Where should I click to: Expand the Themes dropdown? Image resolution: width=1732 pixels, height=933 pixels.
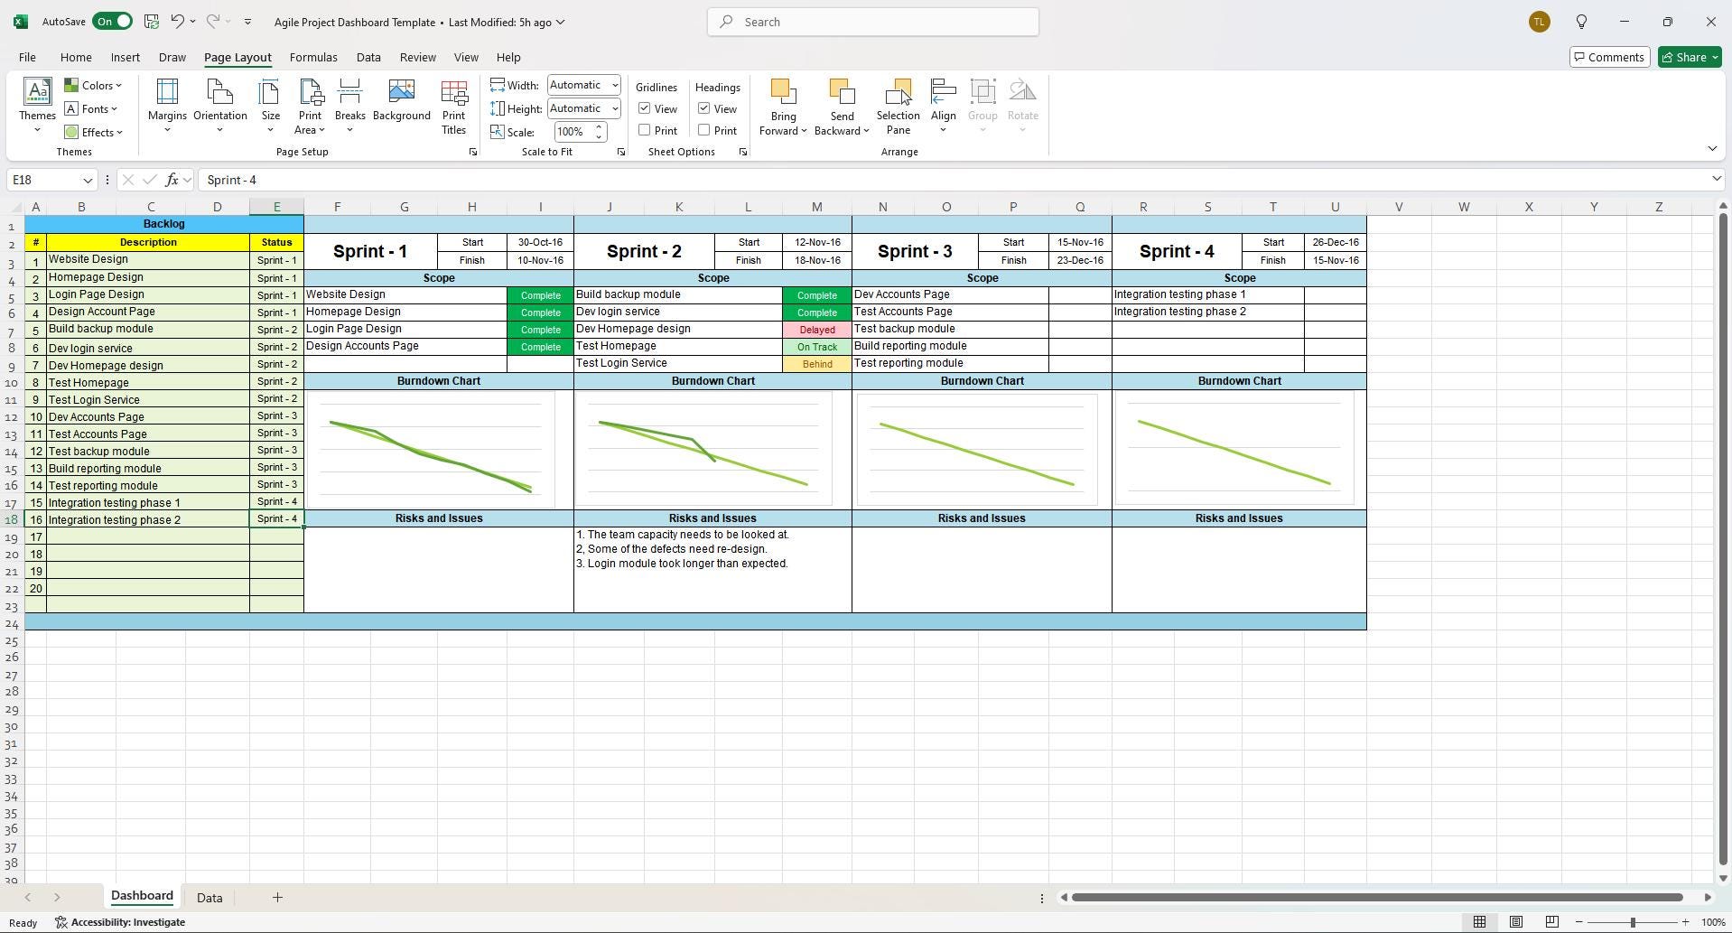(x=37, y=129)
